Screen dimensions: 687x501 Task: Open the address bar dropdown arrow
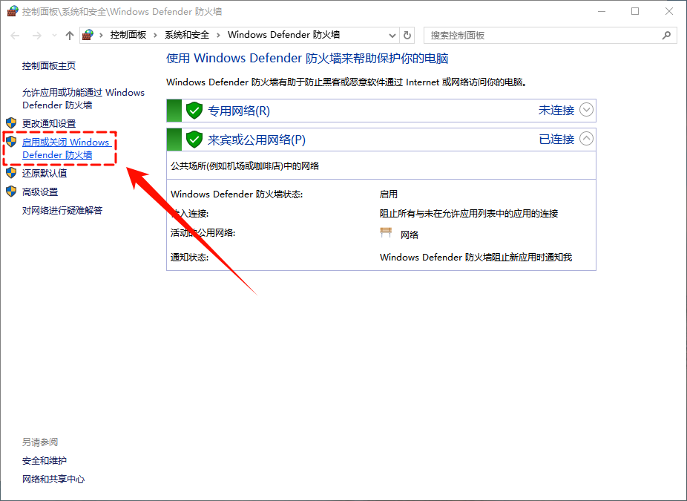[x=392, y=35]
